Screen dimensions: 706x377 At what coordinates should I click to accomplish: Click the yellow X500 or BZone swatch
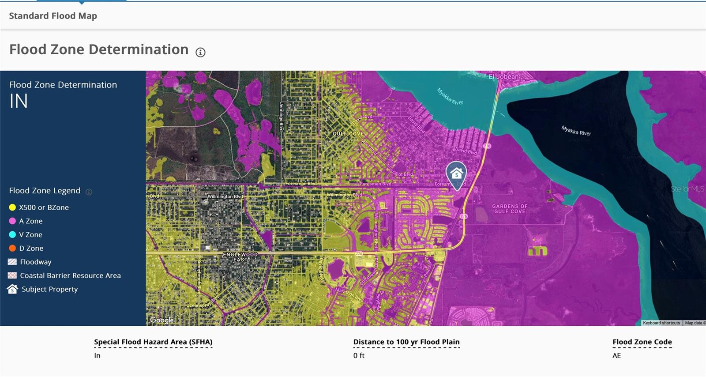12,207
